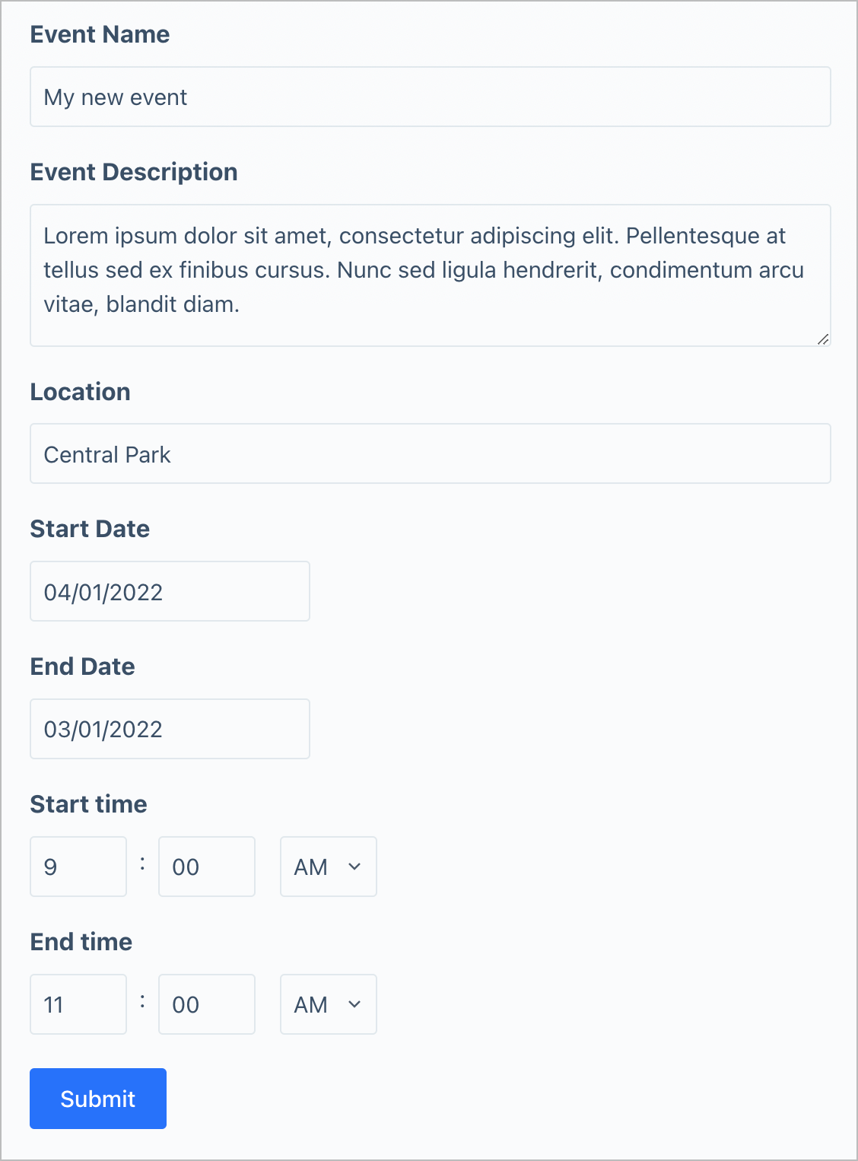Click the End time hour field
The width and height of the screenshot is (858, 1161).
(78, 1004)
